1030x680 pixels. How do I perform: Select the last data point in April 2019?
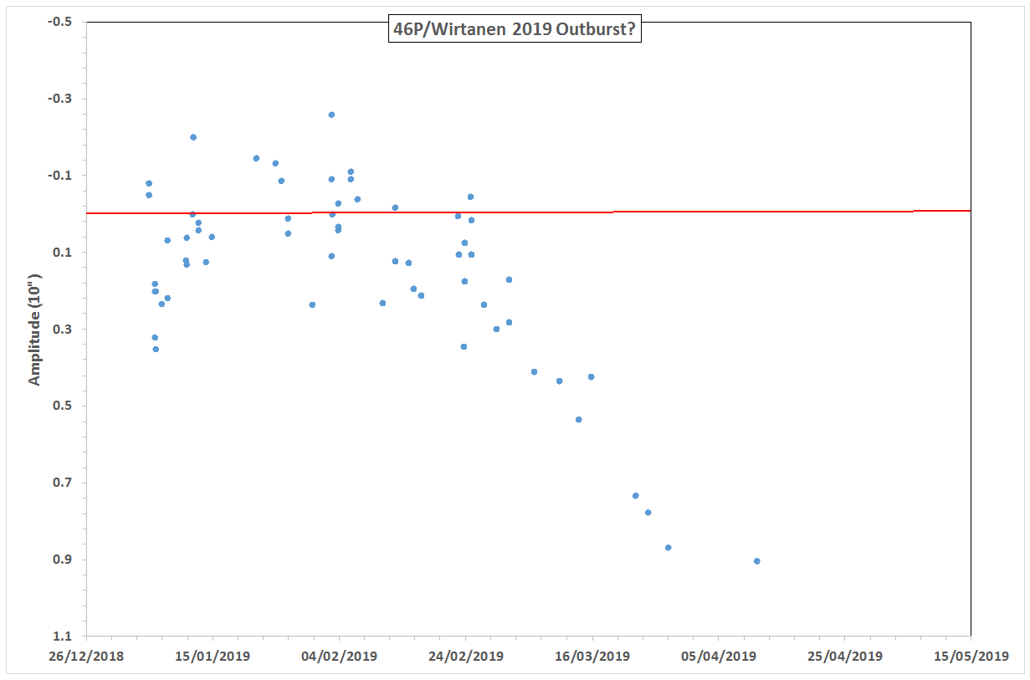click(756, 561)
